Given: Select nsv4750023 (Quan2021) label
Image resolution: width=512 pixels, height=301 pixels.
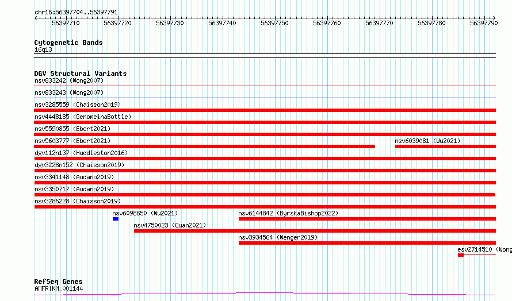Looking at the screenshot, I should (170, 225).
